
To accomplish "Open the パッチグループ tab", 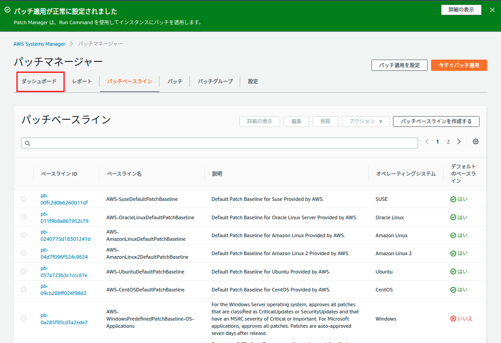I will pyautogui.click(x=215, y=82).
